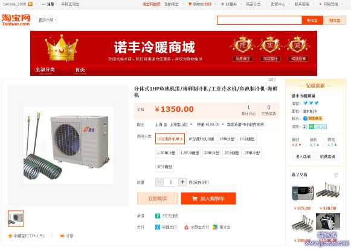351x250 pixels.
Task: Expand the 更多市场 dropdown near logo
Action: click(48, 20)
